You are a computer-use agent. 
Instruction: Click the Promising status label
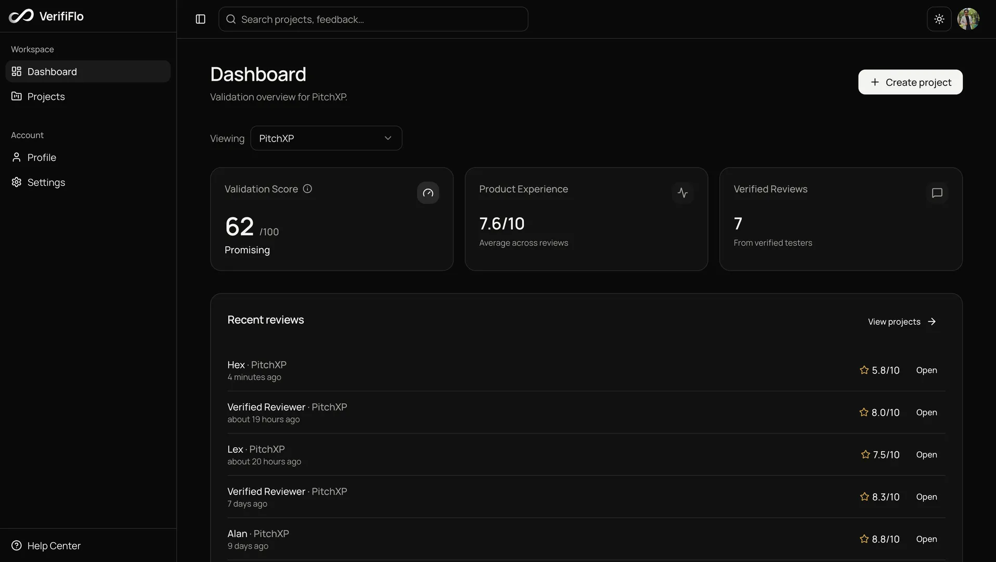tap(247, 250)
